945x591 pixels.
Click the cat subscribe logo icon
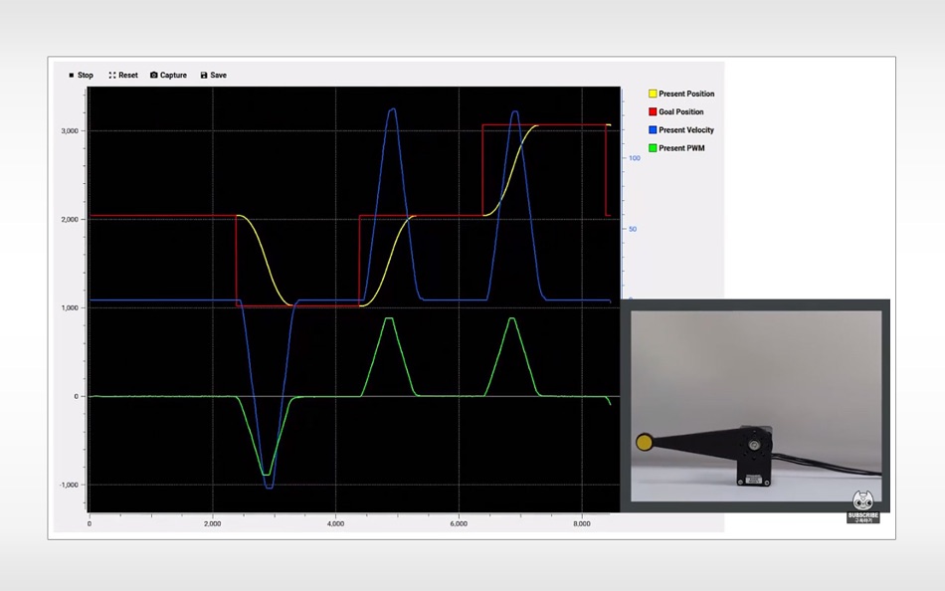tap(862, 501)
